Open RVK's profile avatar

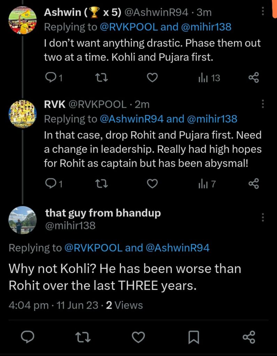(x=23, y=114)
